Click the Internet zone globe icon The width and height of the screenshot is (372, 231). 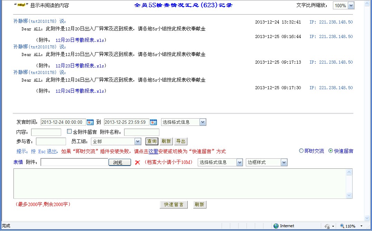276,226
